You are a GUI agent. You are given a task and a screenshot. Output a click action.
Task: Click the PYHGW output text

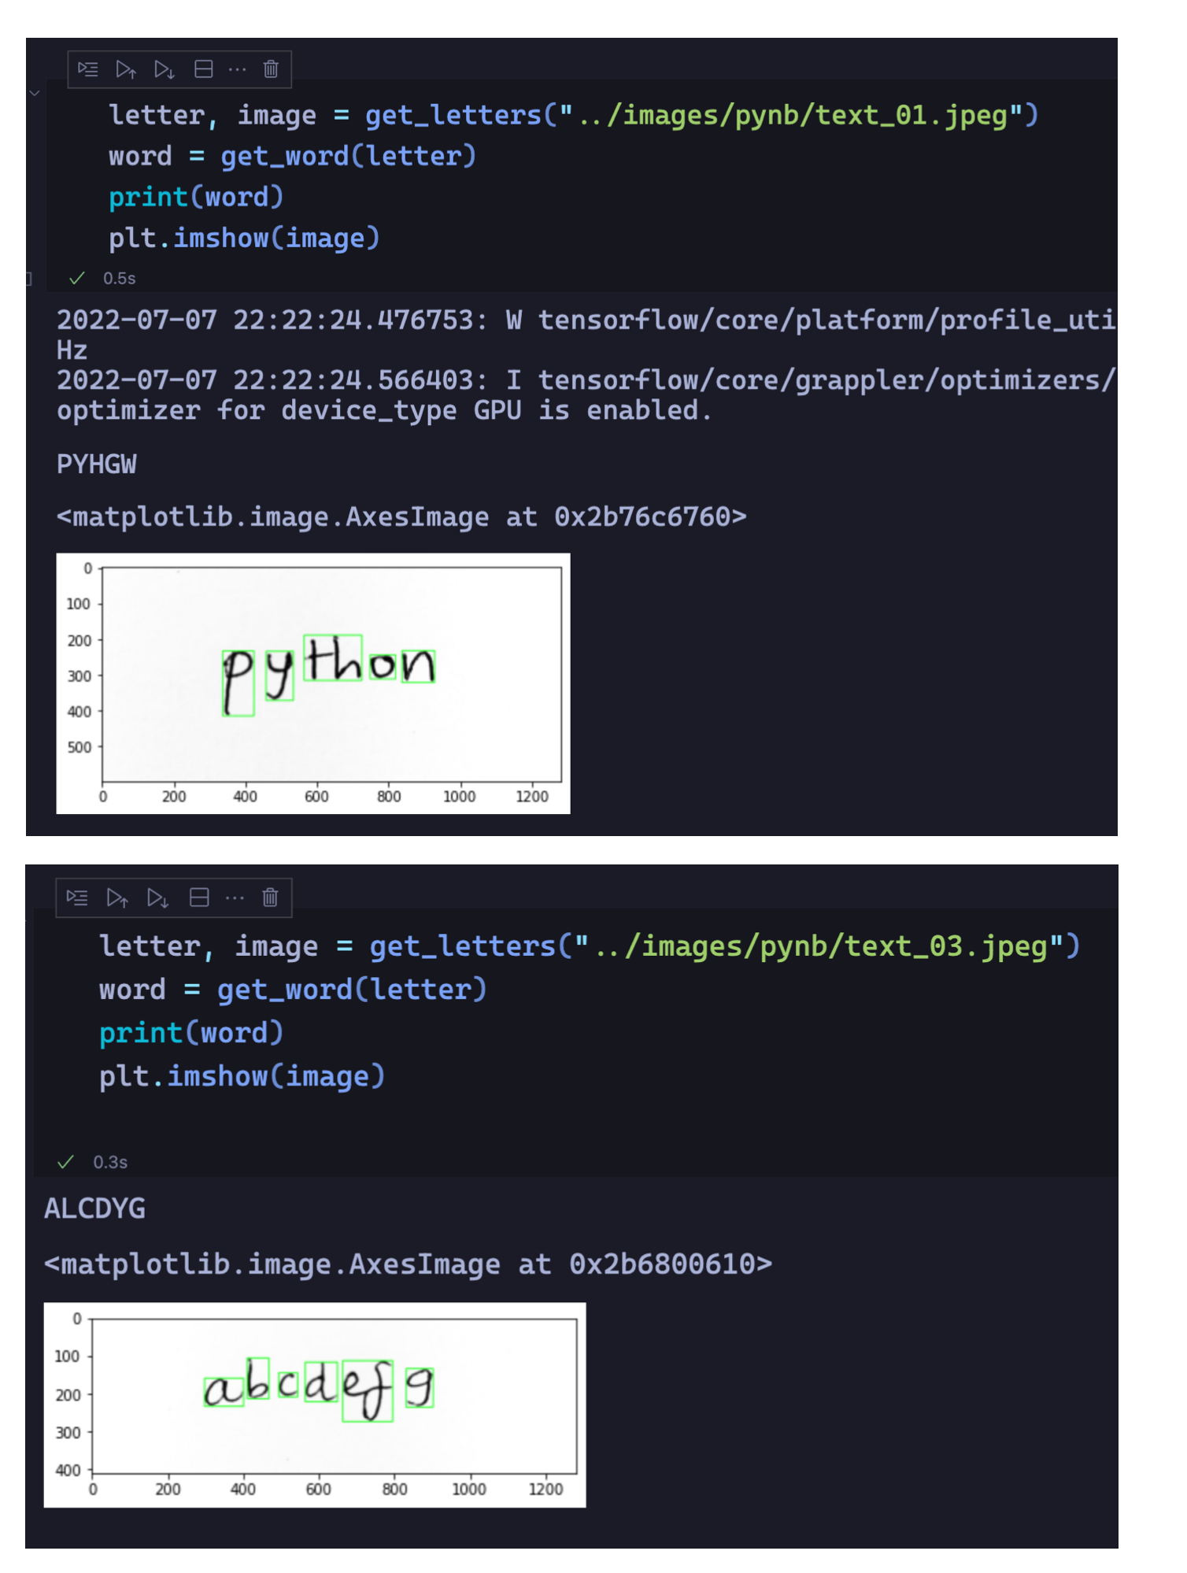[97, 464]
